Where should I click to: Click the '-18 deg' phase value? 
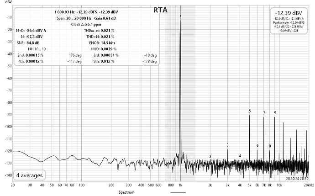(x=151, y=55)
